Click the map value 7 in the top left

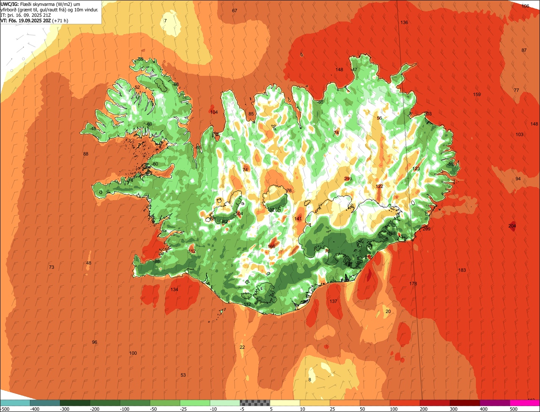pyautogui.click(x=165, y=21)
